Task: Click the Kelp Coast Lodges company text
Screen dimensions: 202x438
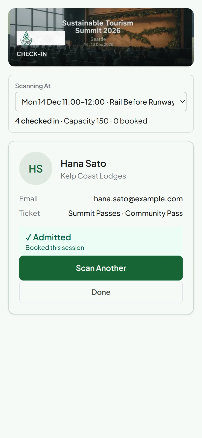Action: point(93,176)
